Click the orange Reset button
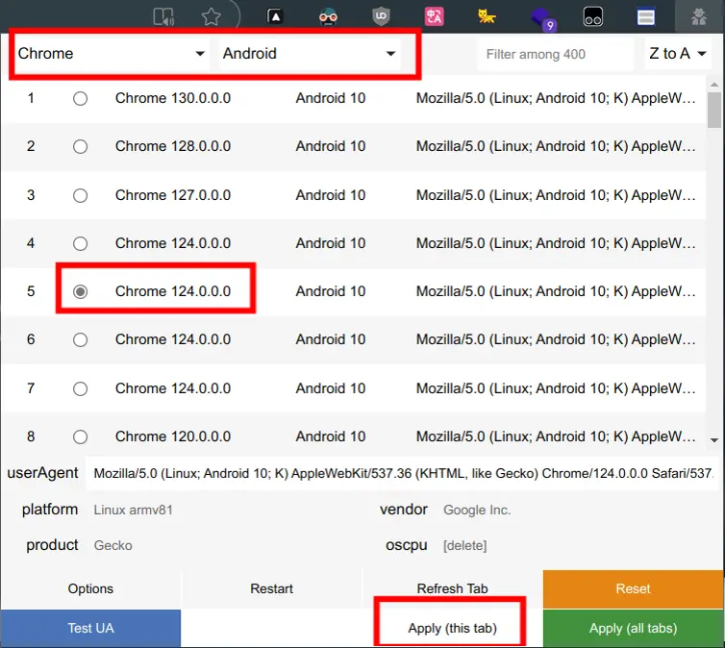The height and width of the screenshot is (648, 725). [633, 588]
